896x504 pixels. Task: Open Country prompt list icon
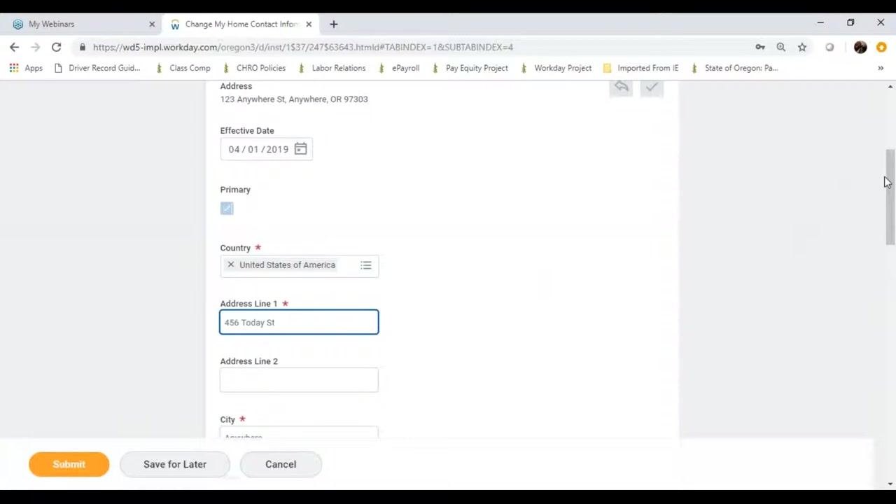pyautogui.click(x=366, y=265)
